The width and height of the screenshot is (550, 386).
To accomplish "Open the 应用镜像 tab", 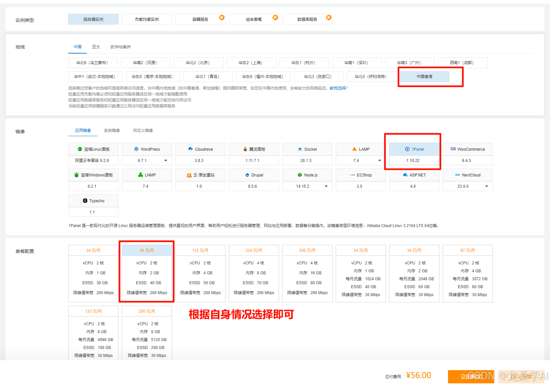I will (x=83, y=131).
